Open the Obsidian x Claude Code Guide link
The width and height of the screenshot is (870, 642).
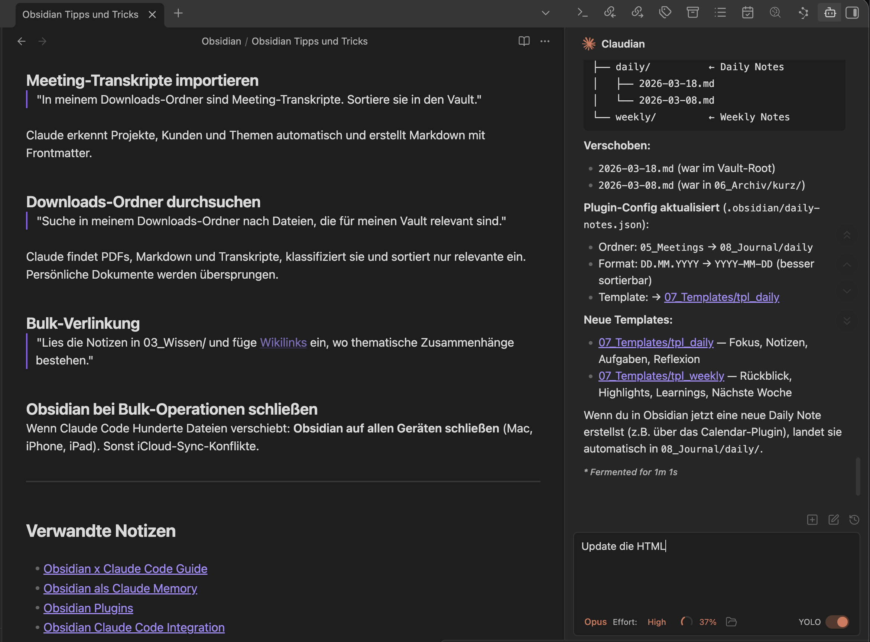[x=125, y=568]
